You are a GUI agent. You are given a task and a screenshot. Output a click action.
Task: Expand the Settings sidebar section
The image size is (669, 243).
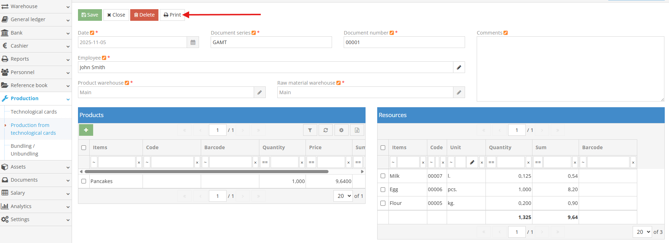coord(35,219)
